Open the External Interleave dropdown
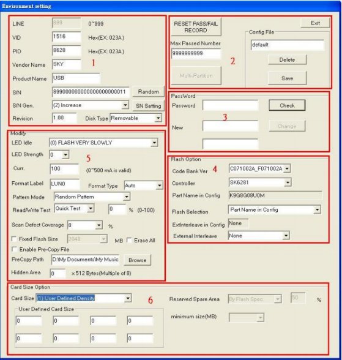This screenshot has width=342, height=360. 286,235
